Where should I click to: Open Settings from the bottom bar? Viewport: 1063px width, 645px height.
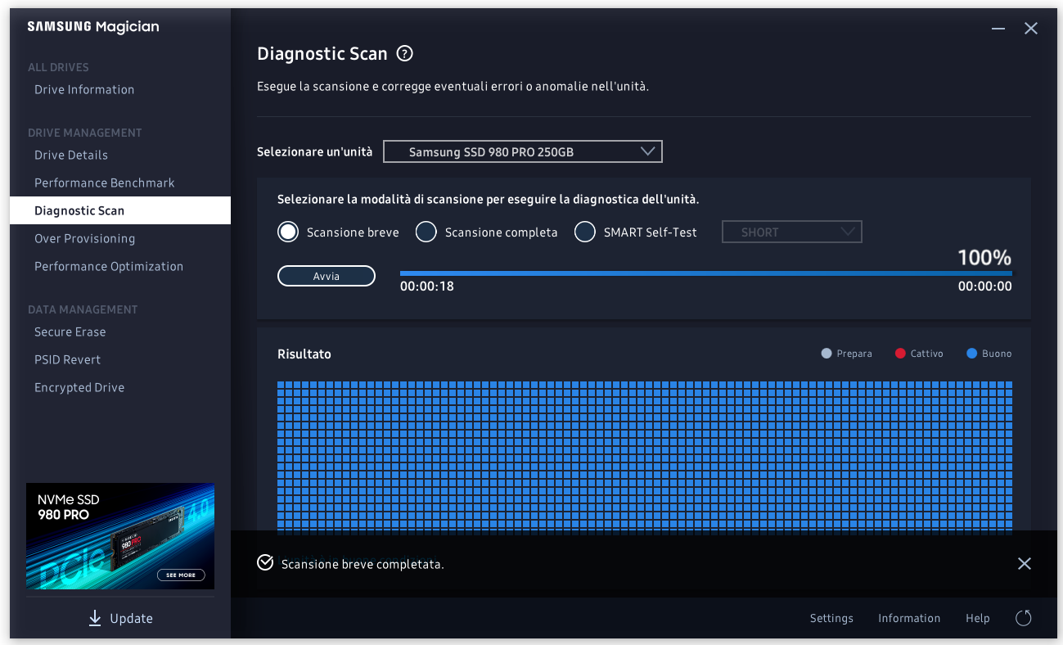(831, 619)
